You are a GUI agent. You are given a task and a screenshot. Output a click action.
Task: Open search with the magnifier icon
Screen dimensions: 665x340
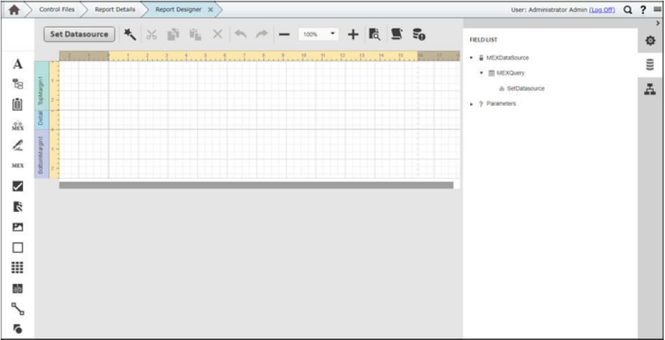coord(628,10)
